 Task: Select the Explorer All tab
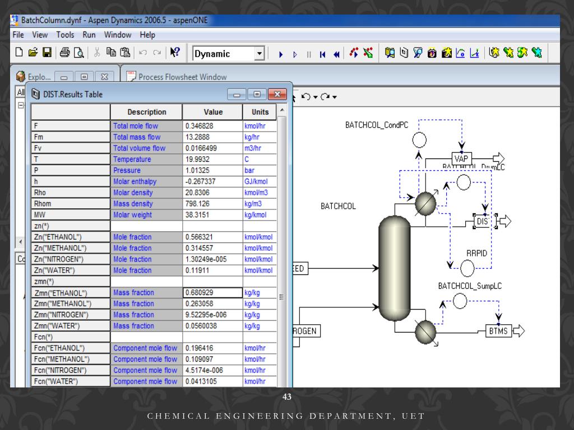tap(21, 92)
